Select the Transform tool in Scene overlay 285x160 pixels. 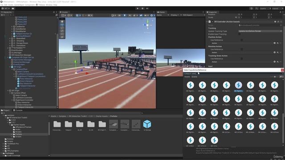62,37
